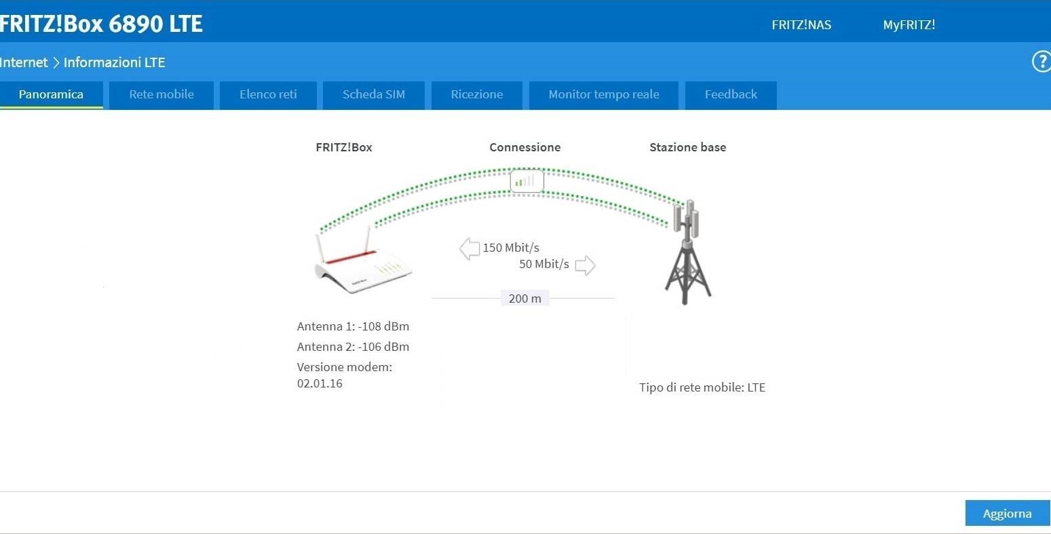Click the Internet breadcrumb link
The height and width of the screenshot is (534, 1051).
24,62
